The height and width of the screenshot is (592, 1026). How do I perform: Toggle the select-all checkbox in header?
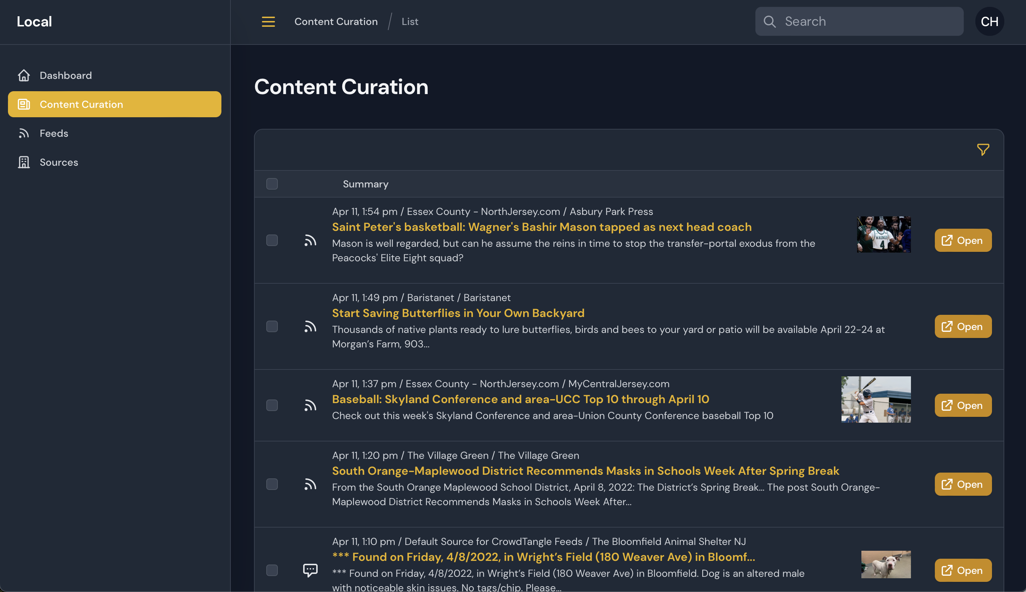point(272,184)
